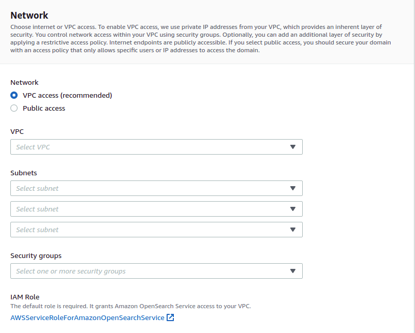Click the Subnets section label

24,173
